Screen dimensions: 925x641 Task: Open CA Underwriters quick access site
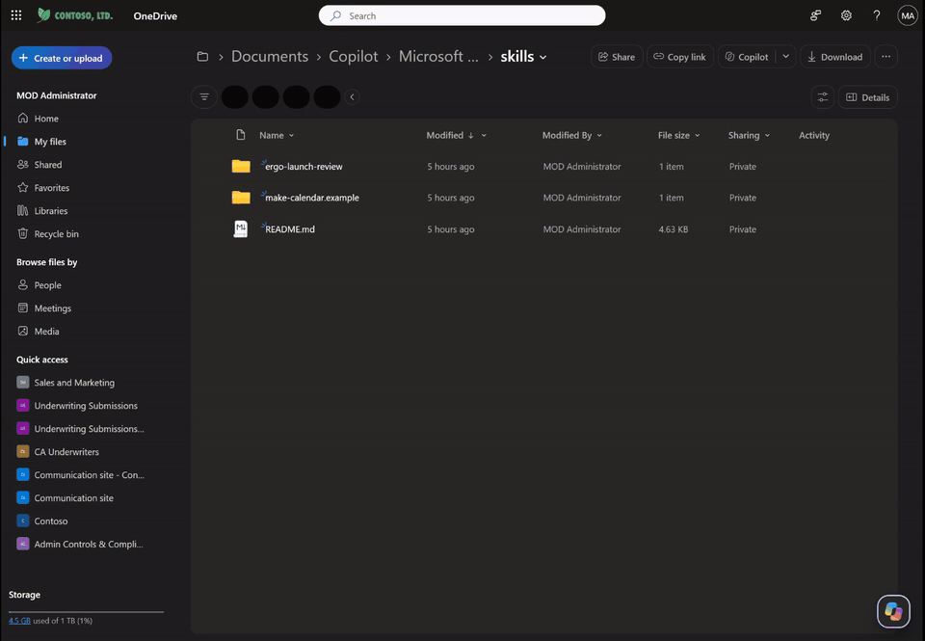[66, 451]
